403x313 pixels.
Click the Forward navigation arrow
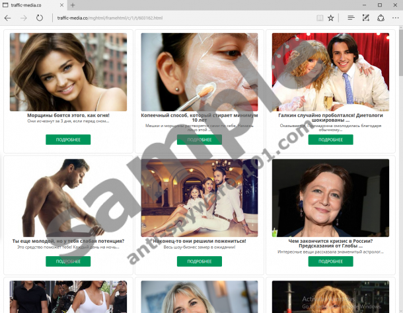pos(24,18)
